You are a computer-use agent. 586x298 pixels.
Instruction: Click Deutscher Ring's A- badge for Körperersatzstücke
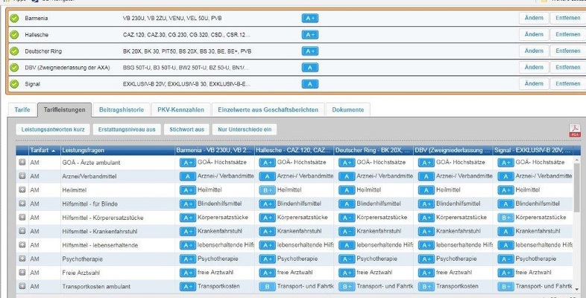coord(347,218)
